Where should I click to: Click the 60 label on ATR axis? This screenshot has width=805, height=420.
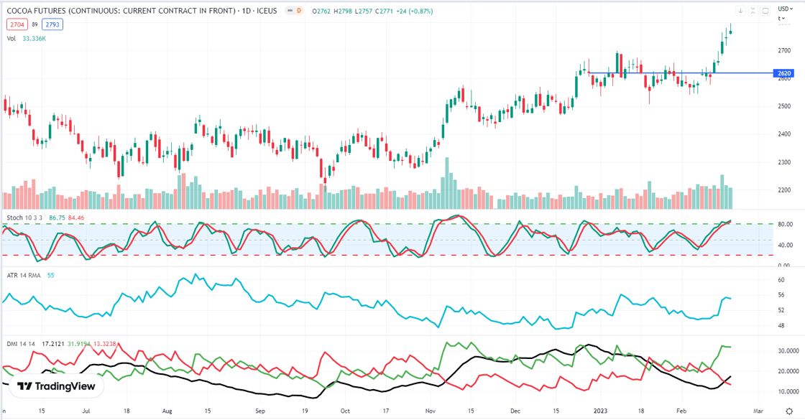pyautogui.click(x=781, y=280)
